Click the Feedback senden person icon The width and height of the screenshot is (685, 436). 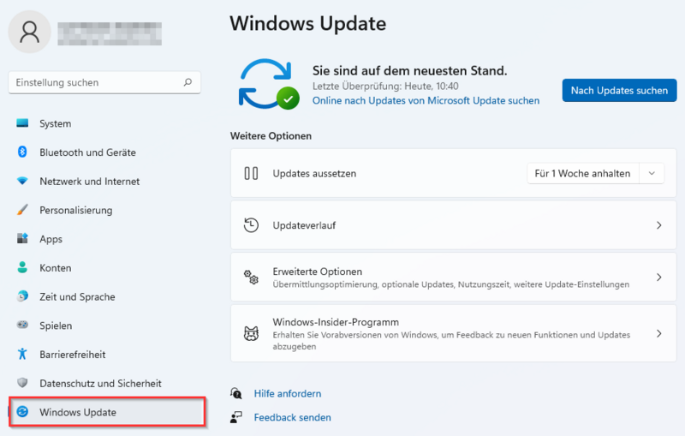(x=236, y=417)
